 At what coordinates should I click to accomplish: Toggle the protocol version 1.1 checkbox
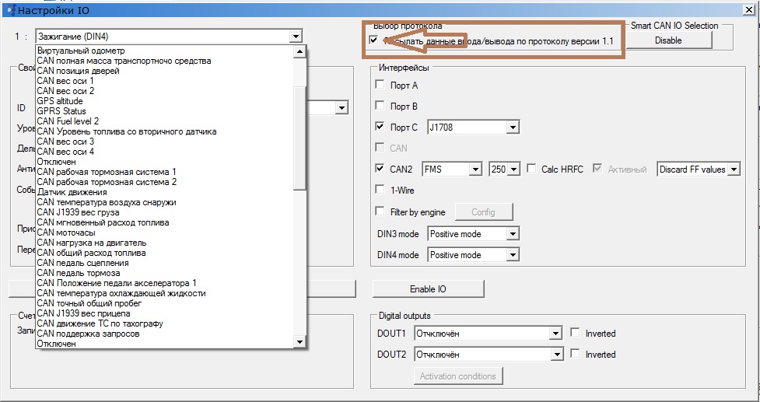click(374, 40)
